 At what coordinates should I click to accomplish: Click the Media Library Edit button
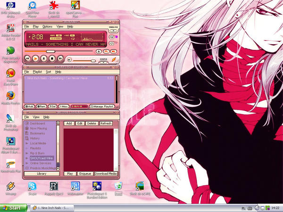point(80,123)
